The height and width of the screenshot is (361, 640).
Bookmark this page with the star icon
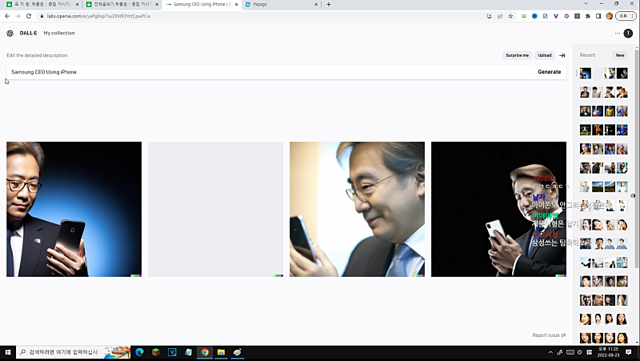(510, 16)
